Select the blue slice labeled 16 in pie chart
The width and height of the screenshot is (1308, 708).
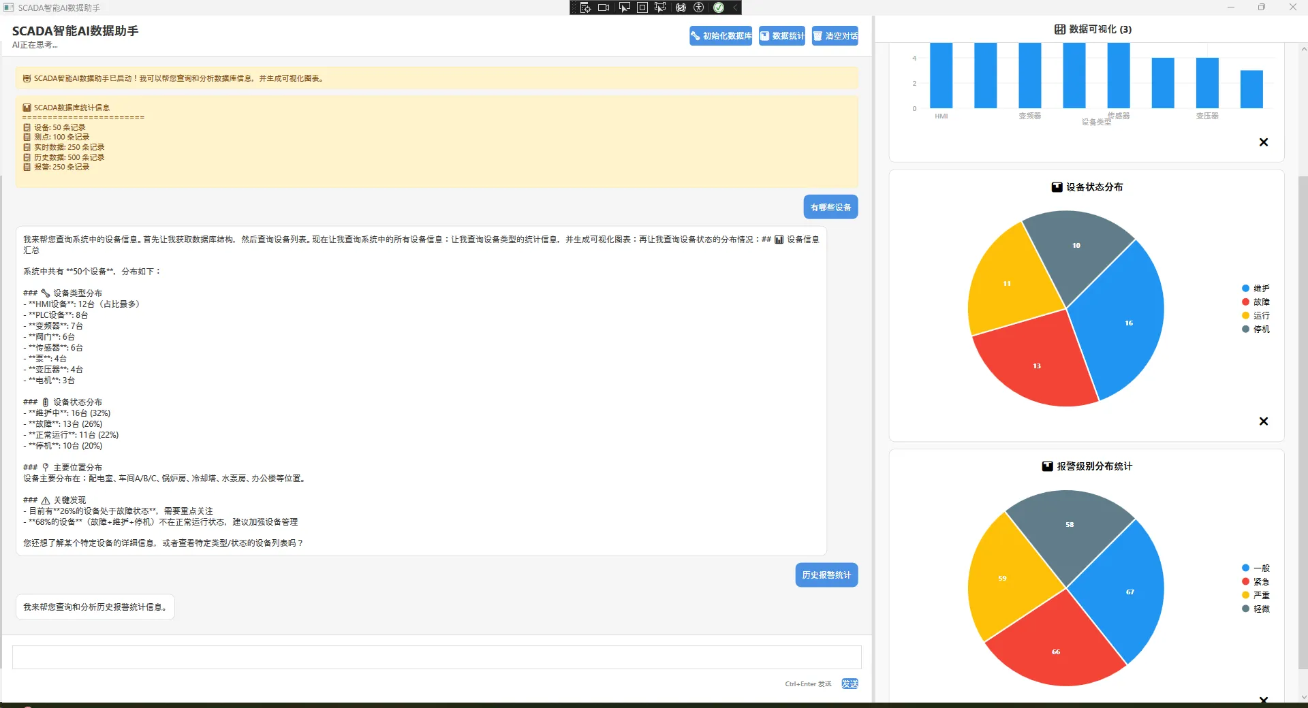(1124, 320)
